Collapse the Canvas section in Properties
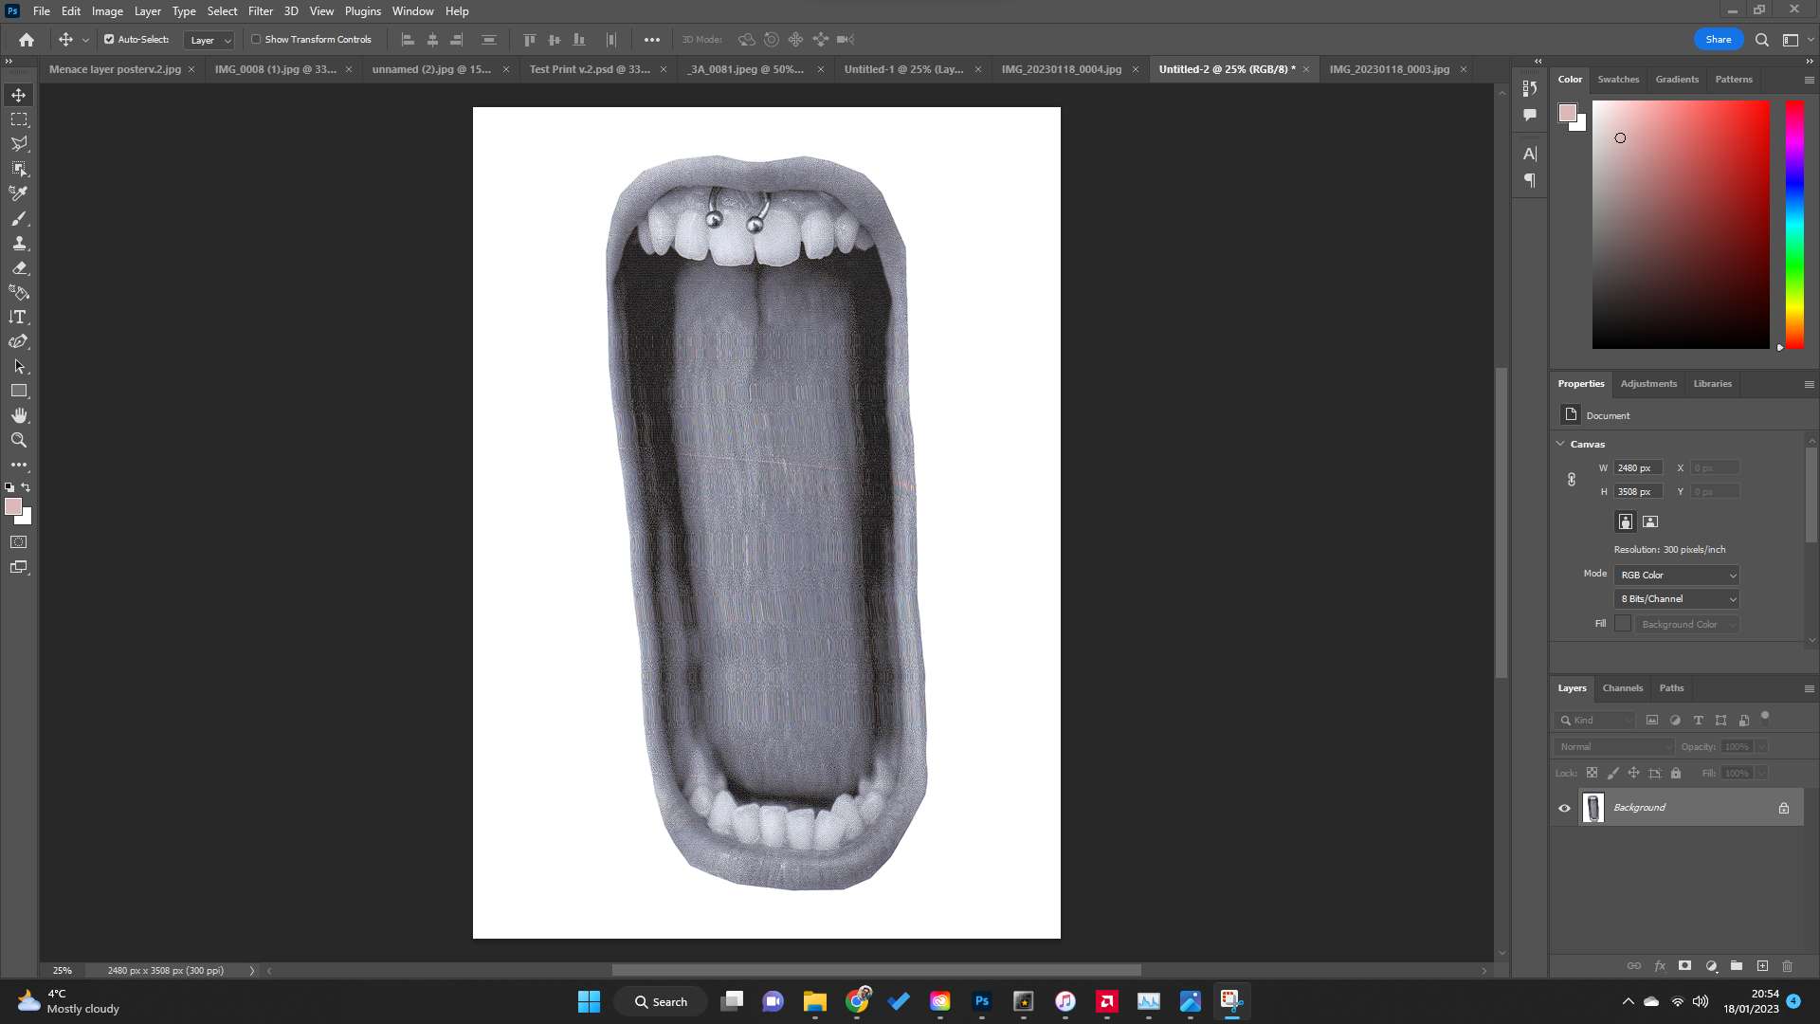Screen dimensions: 1820x1024 tap(1560, 444)
